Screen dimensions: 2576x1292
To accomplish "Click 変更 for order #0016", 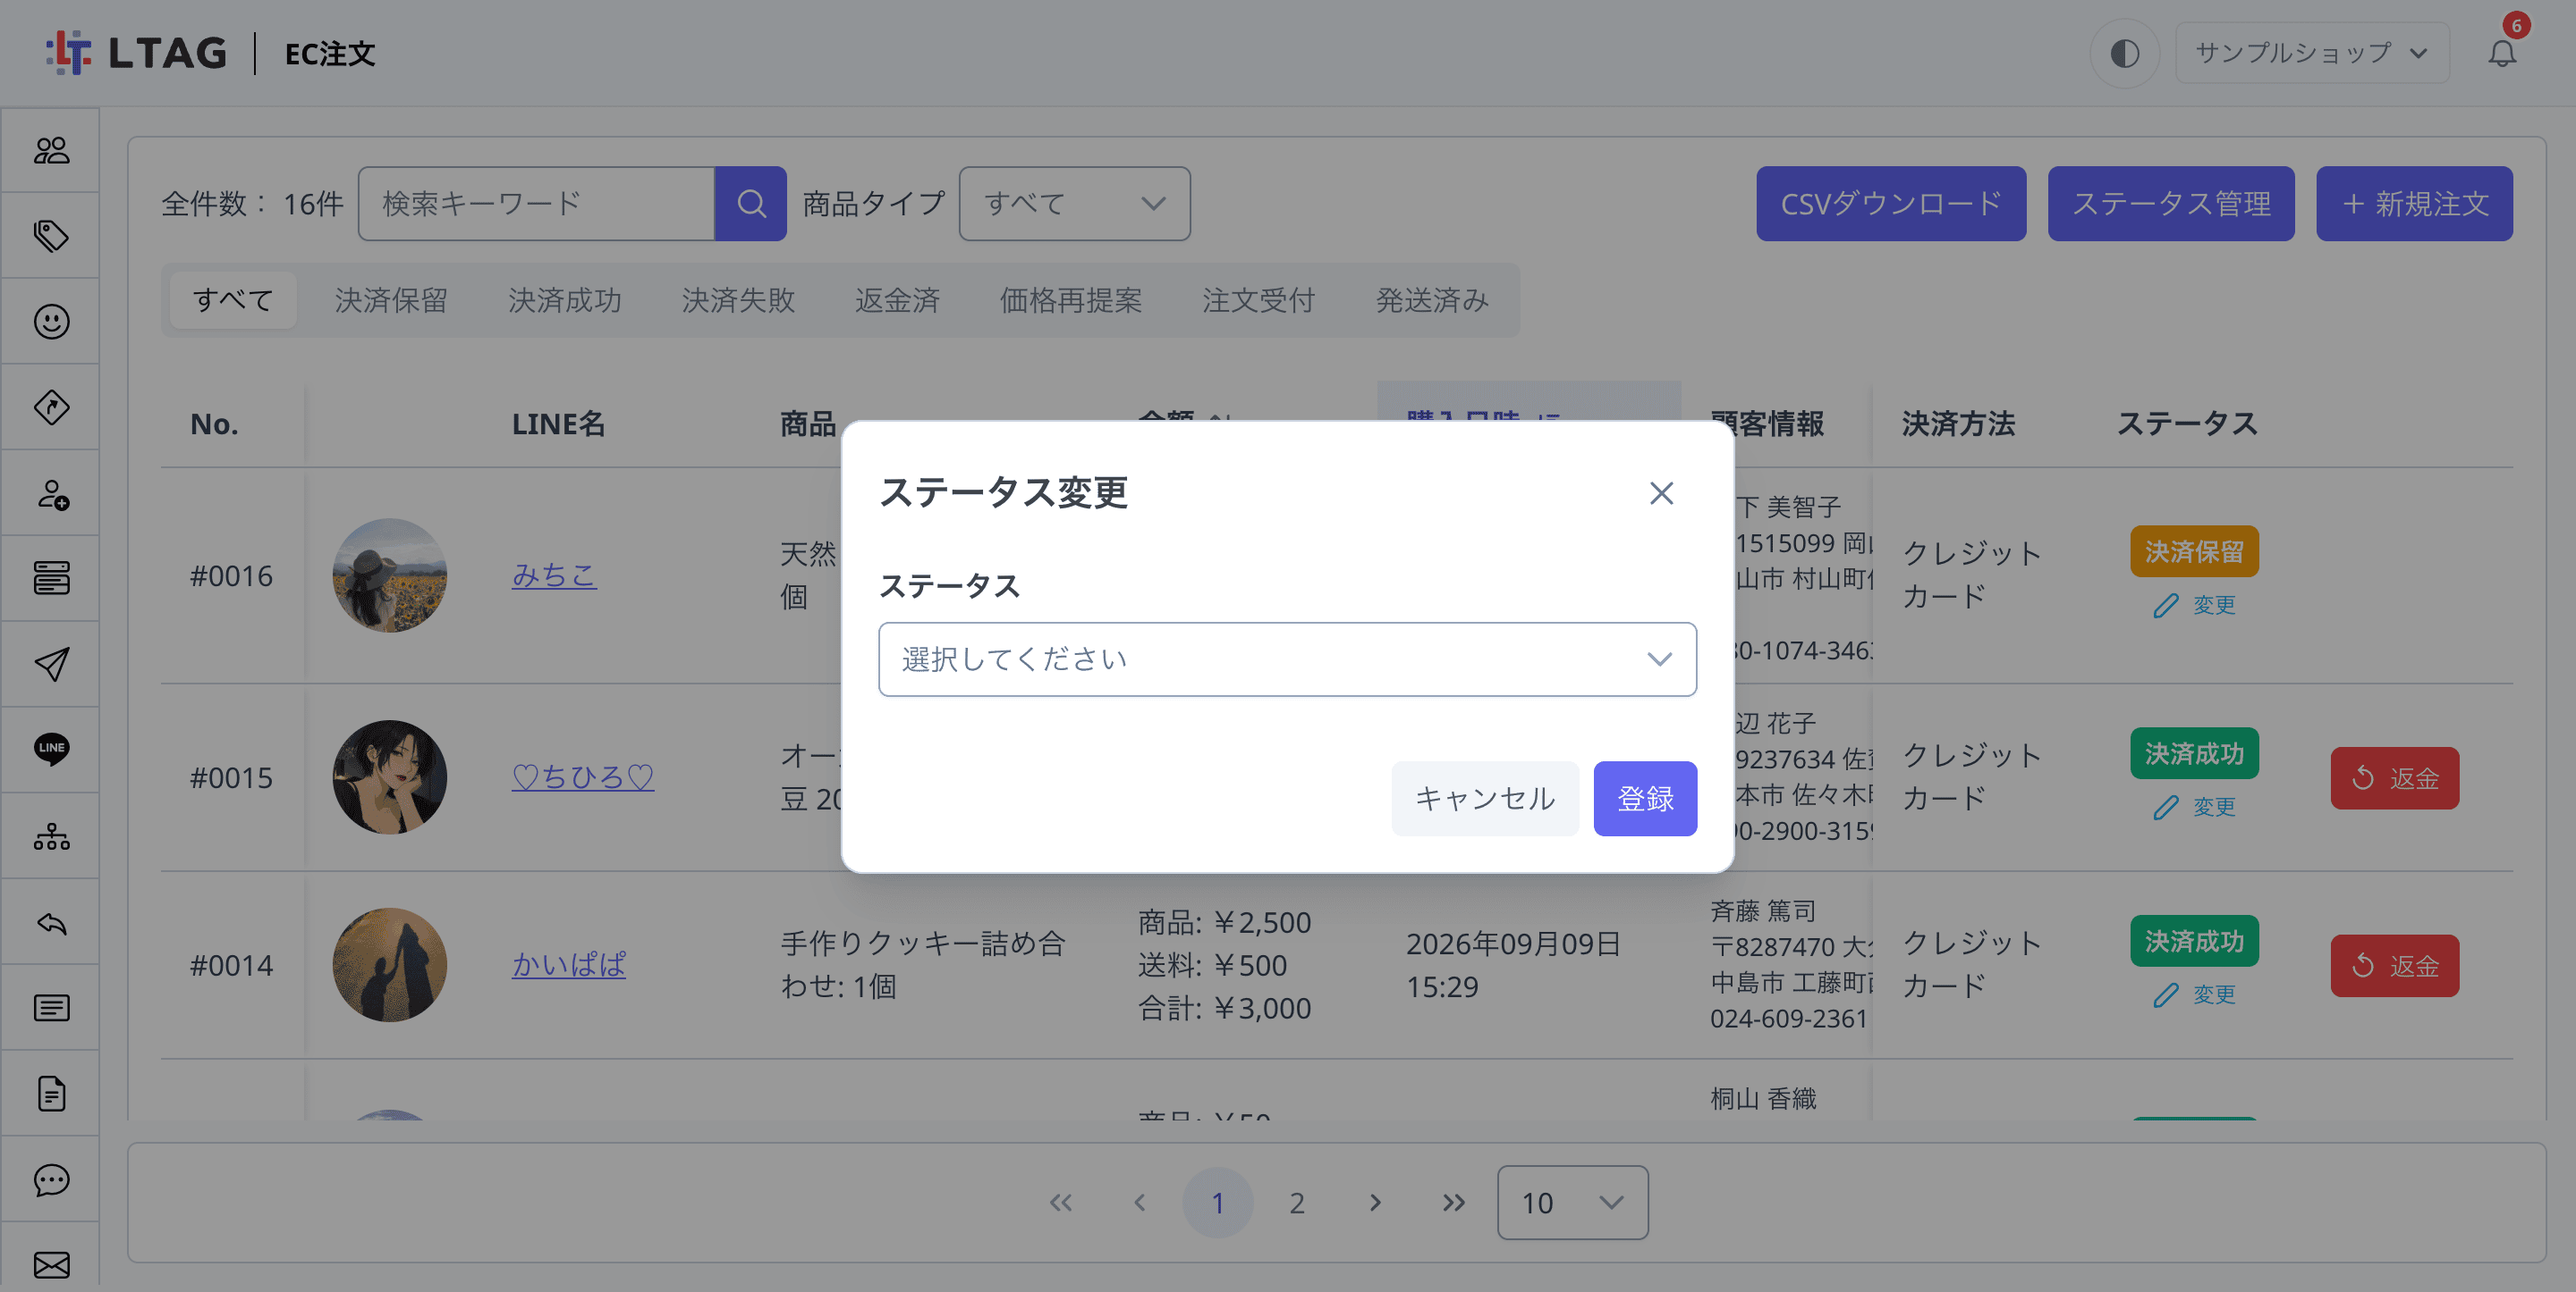I will point(2194,605).
